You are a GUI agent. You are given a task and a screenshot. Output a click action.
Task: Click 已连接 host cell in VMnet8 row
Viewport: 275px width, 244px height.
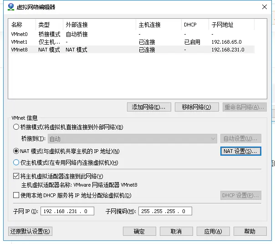pos(147,50)
